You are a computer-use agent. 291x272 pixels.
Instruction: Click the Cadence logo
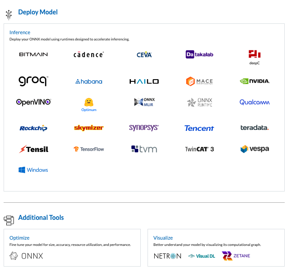89,54
